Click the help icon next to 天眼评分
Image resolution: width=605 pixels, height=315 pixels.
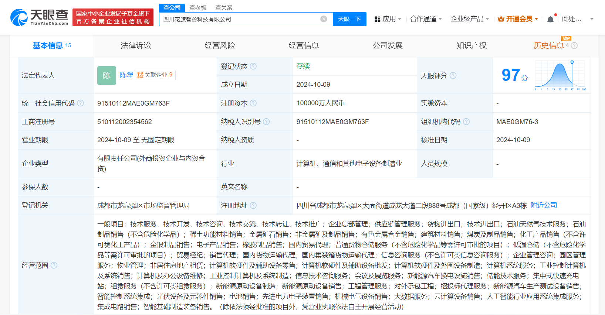click(x=453, y=75)
